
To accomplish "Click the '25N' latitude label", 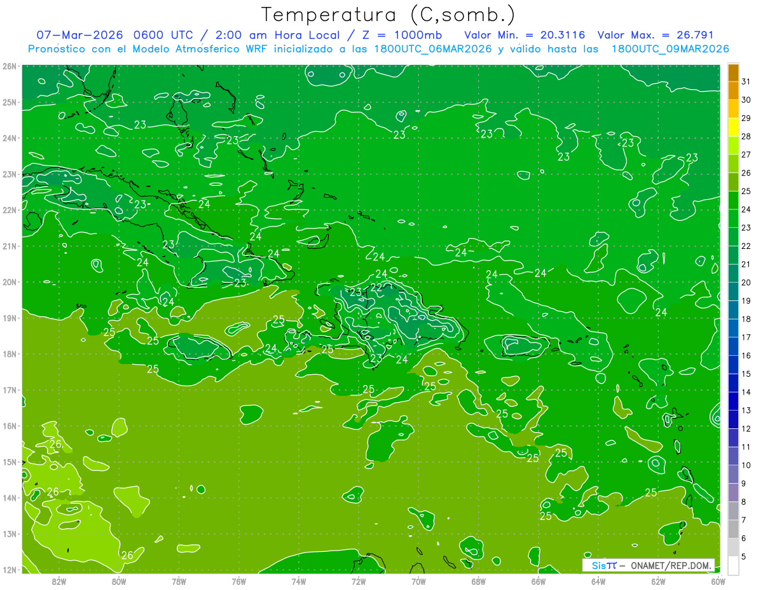I will pos(10,102).
